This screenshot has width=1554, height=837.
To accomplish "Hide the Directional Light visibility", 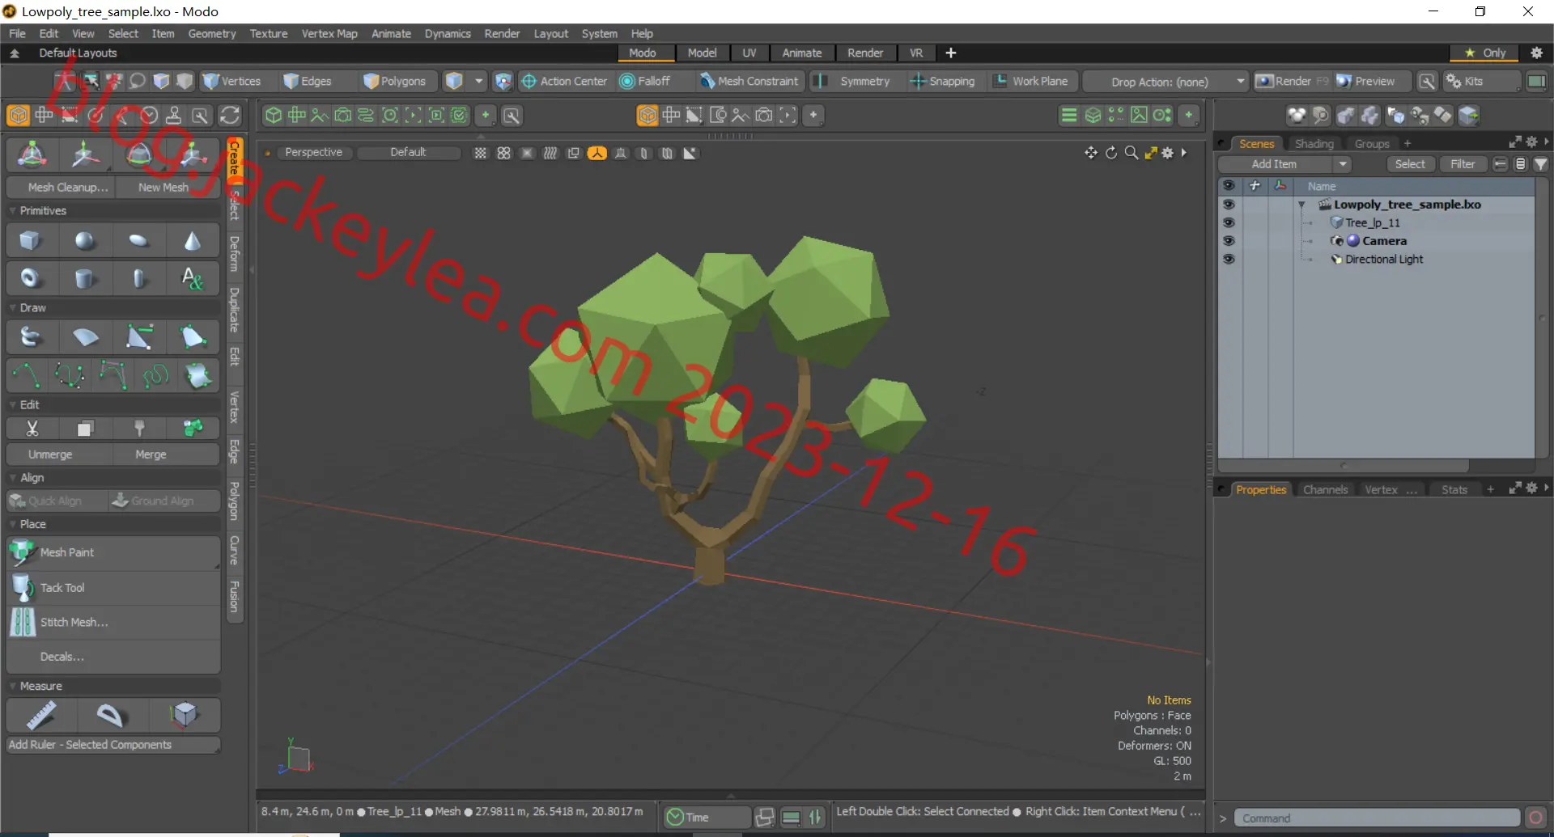I will [1229, 259].
